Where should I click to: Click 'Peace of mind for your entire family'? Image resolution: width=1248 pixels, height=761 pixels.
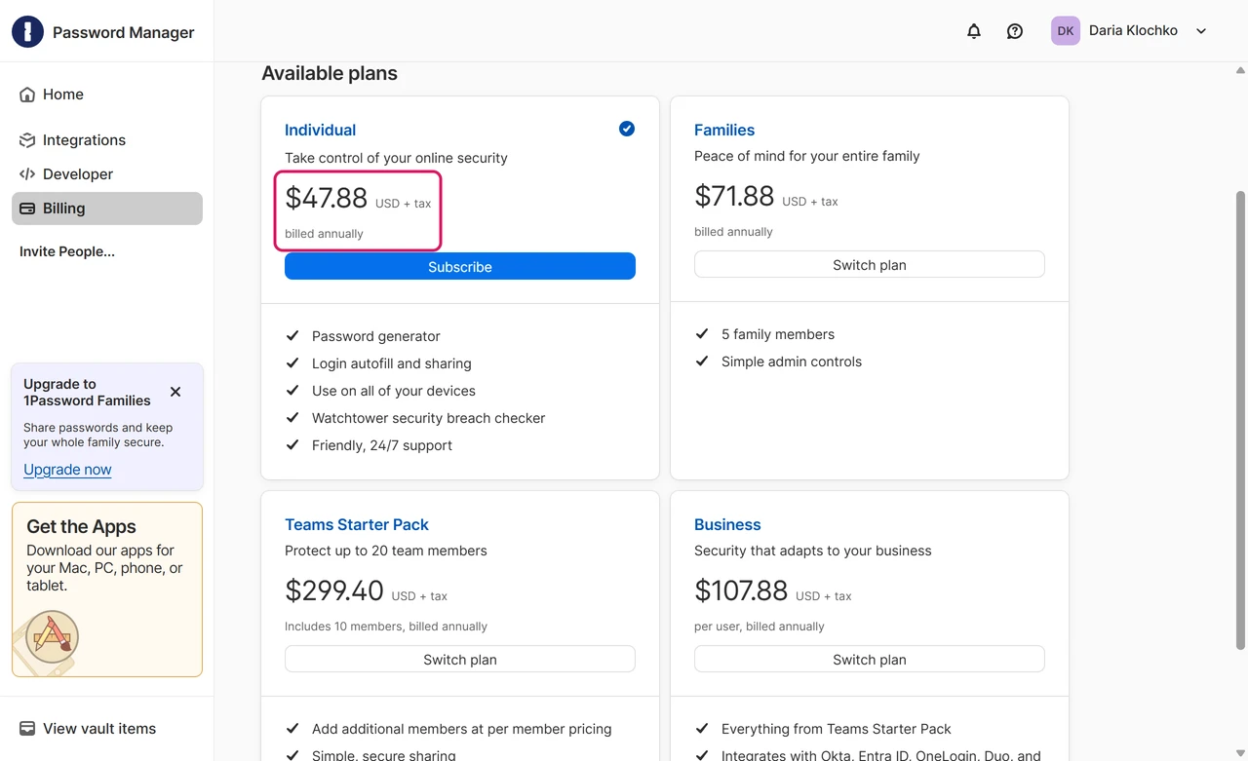807,156
